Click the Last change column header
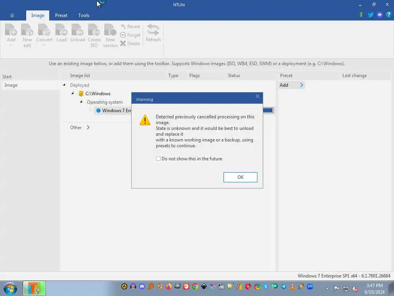The image size is (394, 296). coord(354,76)
